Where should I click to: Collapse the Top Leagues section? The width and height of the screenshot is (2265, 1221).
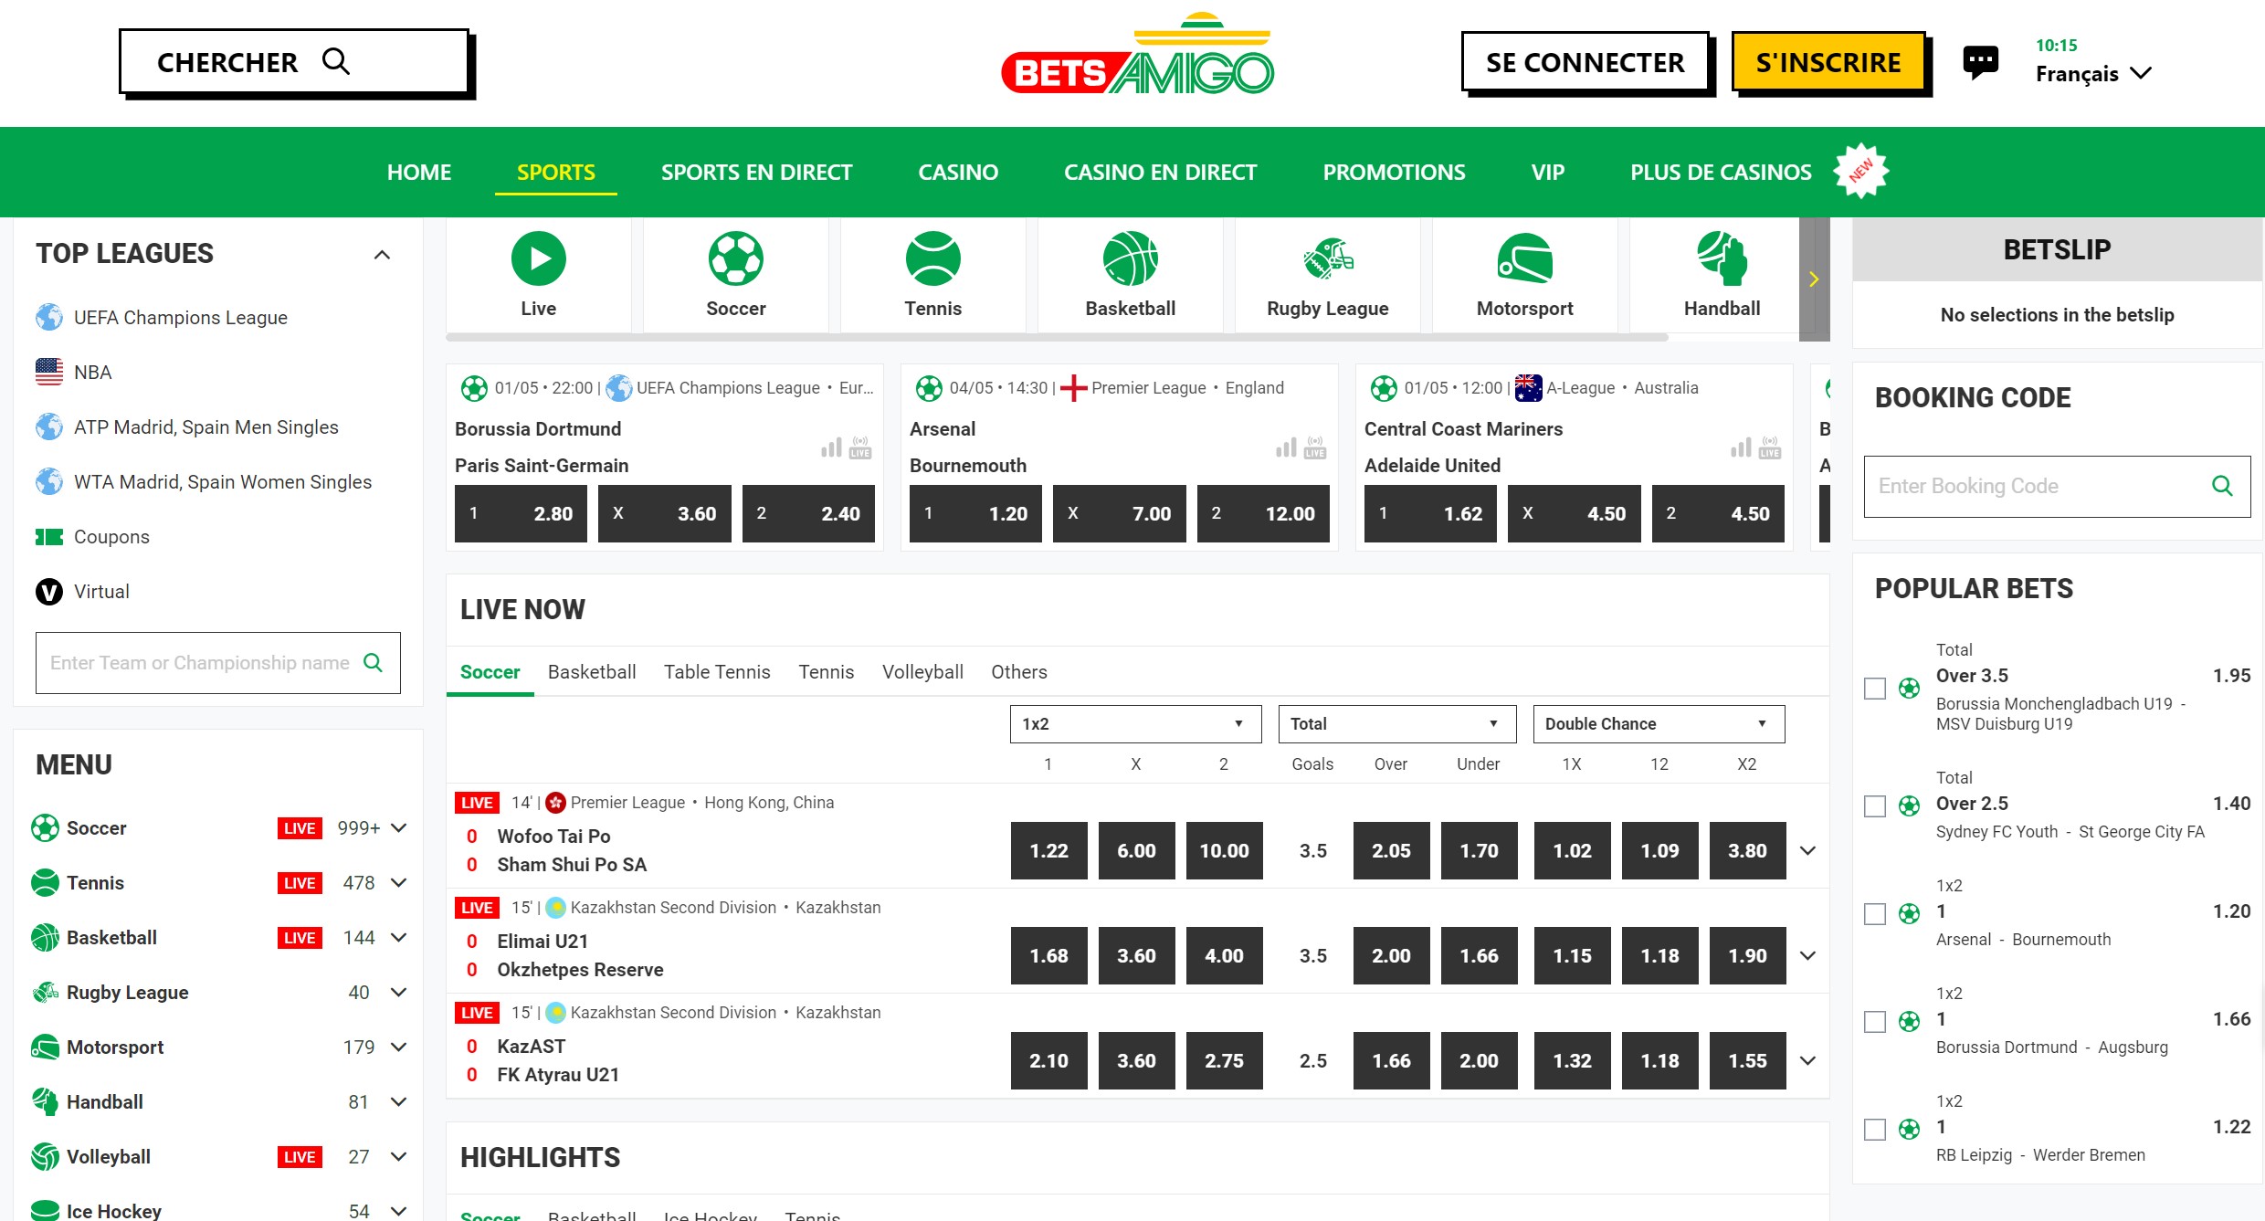click(382, 255)
